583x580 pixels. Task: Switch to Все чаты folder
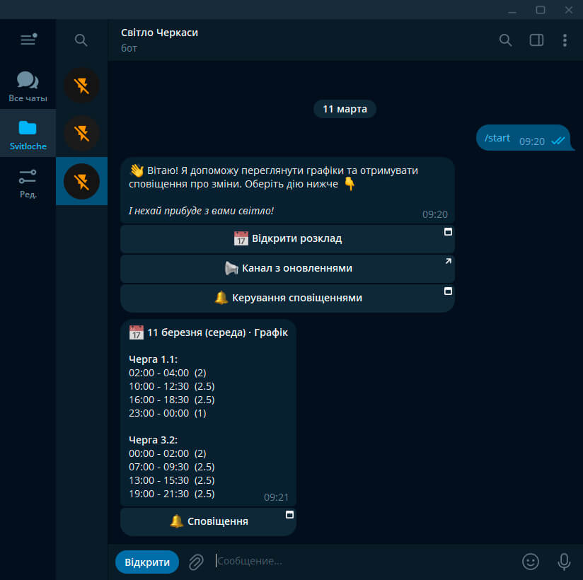tap(28, 87)
